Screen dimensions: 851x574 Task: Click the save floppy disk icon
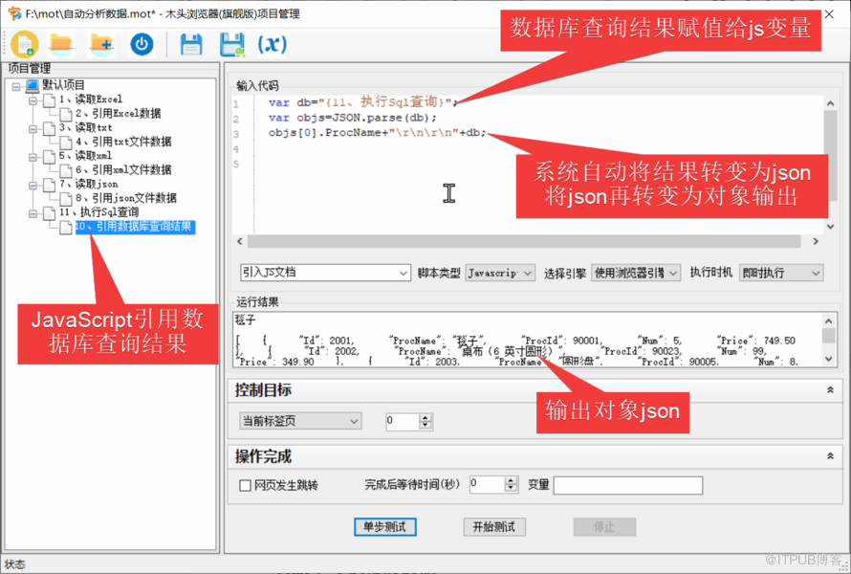(191, 45)
